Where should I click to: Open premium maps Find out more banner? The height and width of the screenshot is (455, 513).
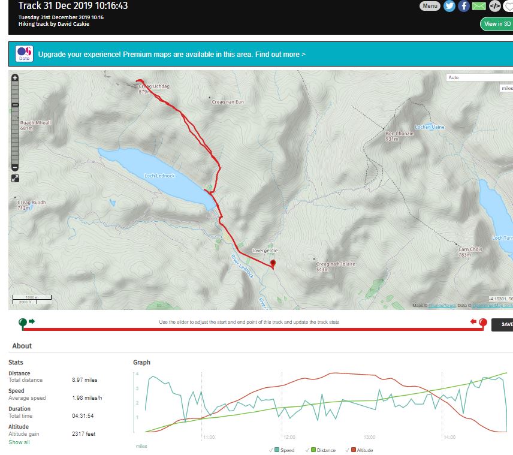[x=171, y=55]
